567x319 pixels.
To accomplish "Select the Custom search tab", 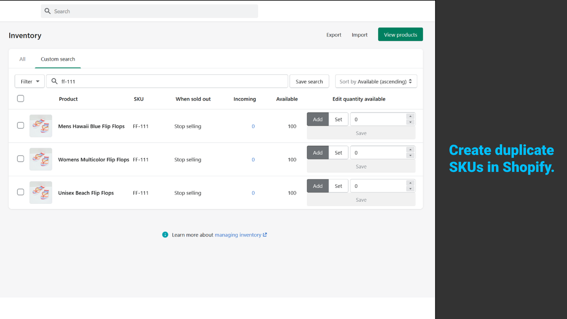I will point(58,58).
